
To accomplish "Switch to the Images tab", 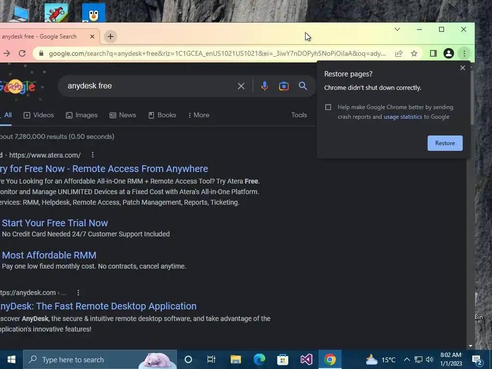I will coord(82,115).
